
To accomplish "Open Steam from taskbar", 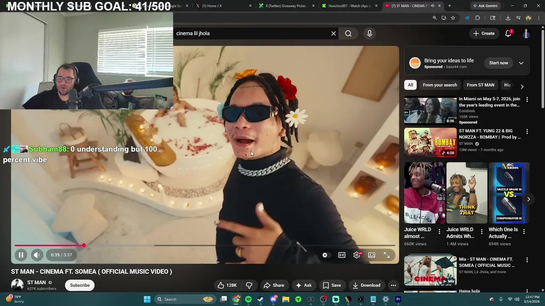I will 261,299.
